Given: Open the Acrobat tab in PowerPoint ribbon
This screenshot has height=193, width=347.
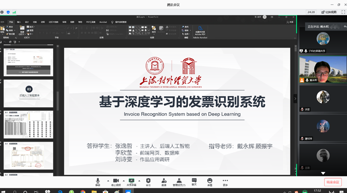Looking at the screenshot, I should click(103, 22).
